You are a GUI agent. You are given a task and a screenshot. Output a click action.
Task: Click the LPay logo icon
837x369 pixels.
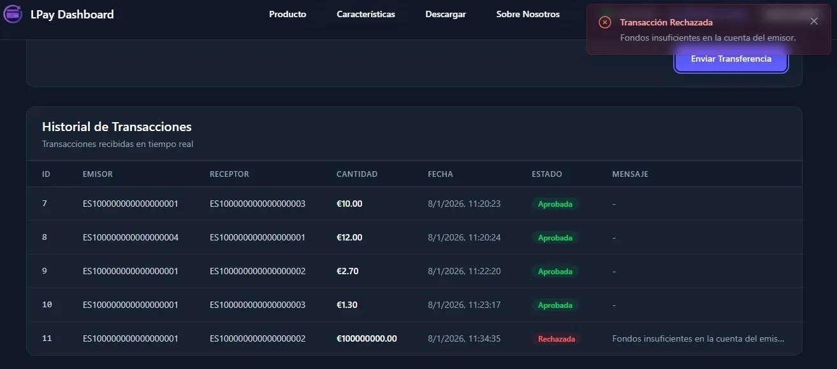(13, 14)
